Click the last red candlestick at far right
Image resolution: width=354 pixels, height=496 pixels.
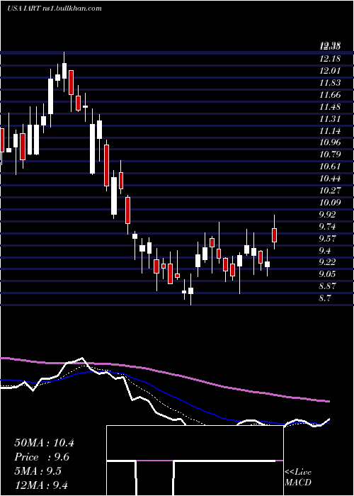[275, 235]
